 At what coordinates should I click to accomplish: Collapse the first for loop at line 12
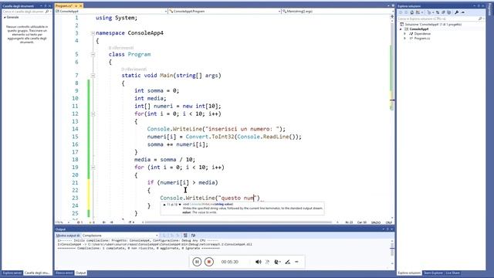pyautogui.click(x=93, y=114)
